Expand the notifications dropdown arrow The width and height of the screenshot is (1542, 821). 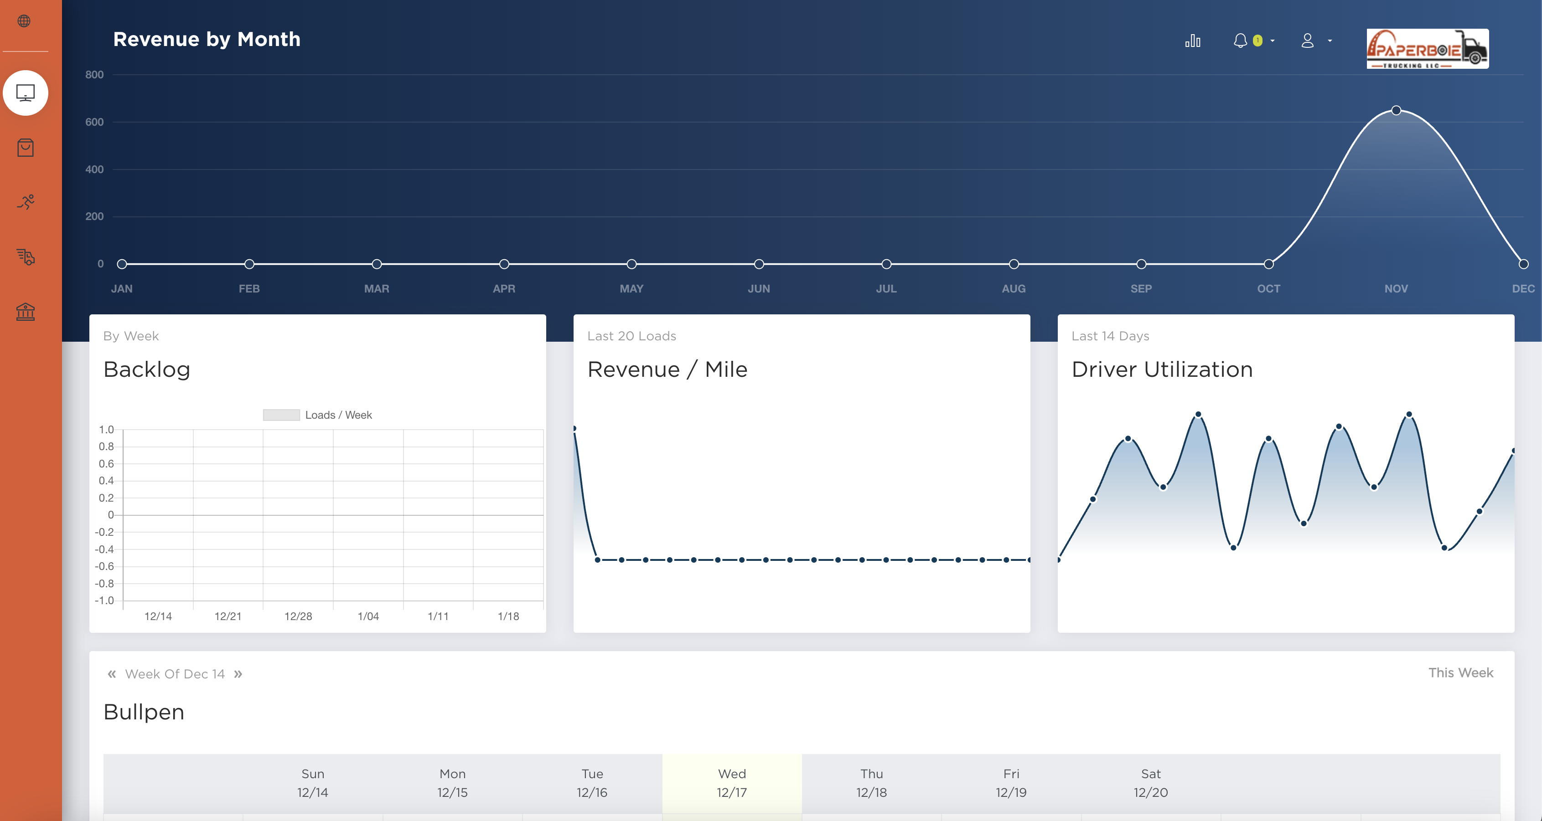click(1273, 41)
